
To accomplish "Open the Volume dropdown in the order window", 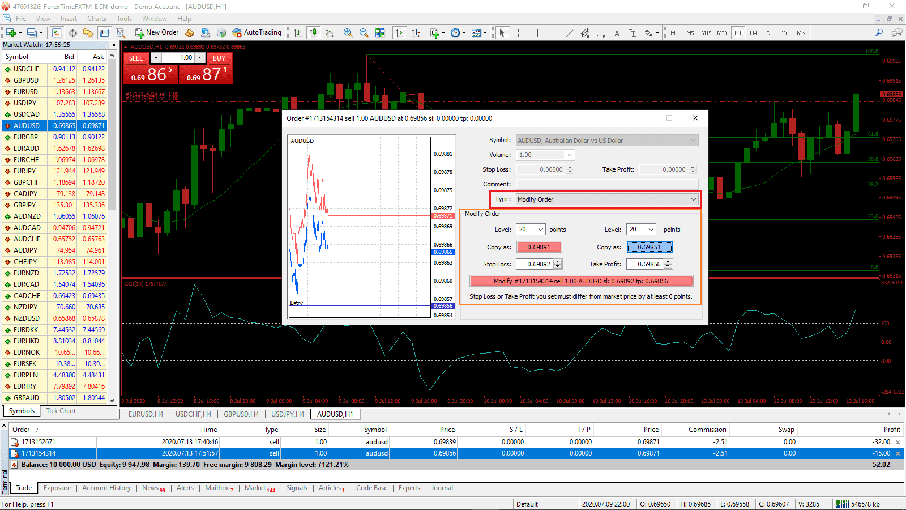I will pyautogui.click(x=569, y=154).
